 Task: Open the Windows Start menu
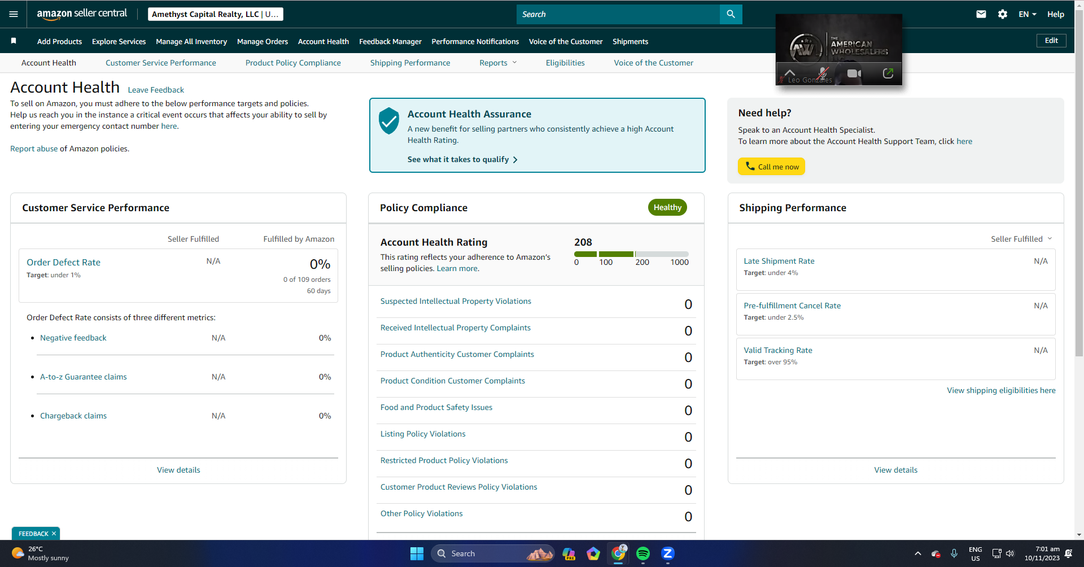pos(417,553)
